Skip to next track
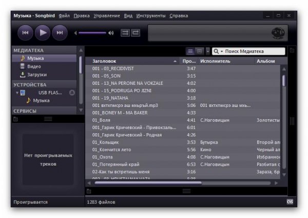Image resolution: width=308 pixels, height=218 pixels. click(60, 33)
